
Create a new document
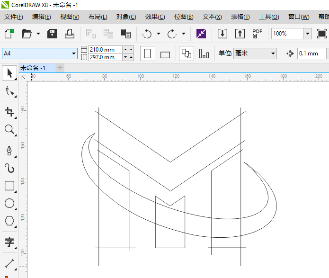[9, 34]
